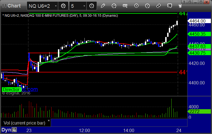Expand the interval 5 dropdown arrow
This screenshot has height=134, width=212.
tap(84, 6)
